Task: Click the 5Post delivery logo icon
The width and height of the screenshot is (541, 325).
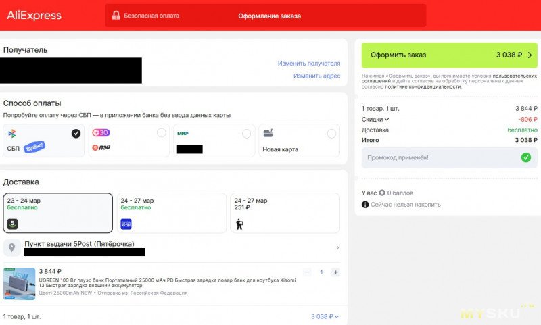Action: tap(12, 224)
